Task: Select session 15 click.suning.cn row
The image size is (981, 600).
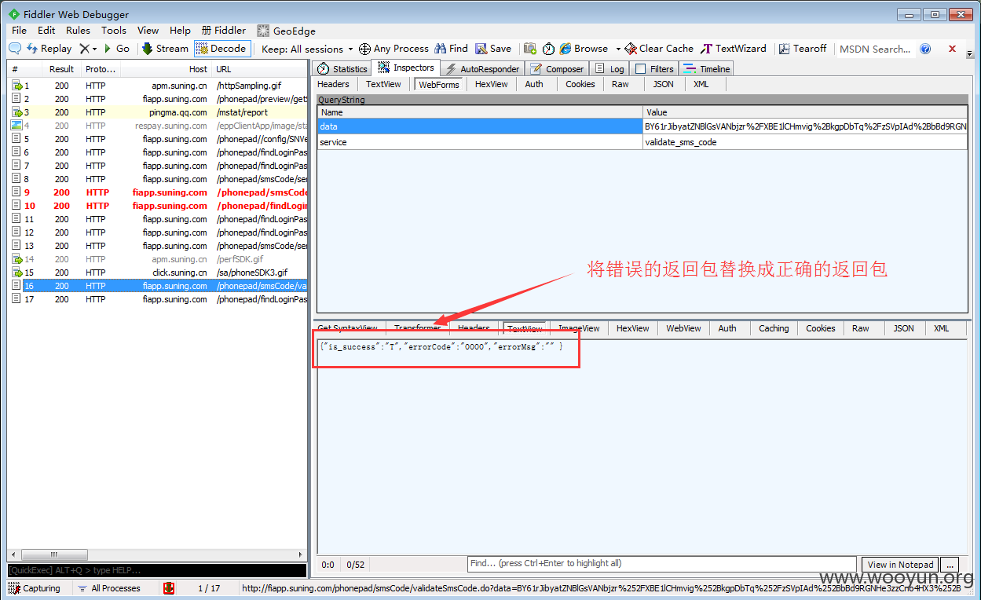Action: (158, 273)
